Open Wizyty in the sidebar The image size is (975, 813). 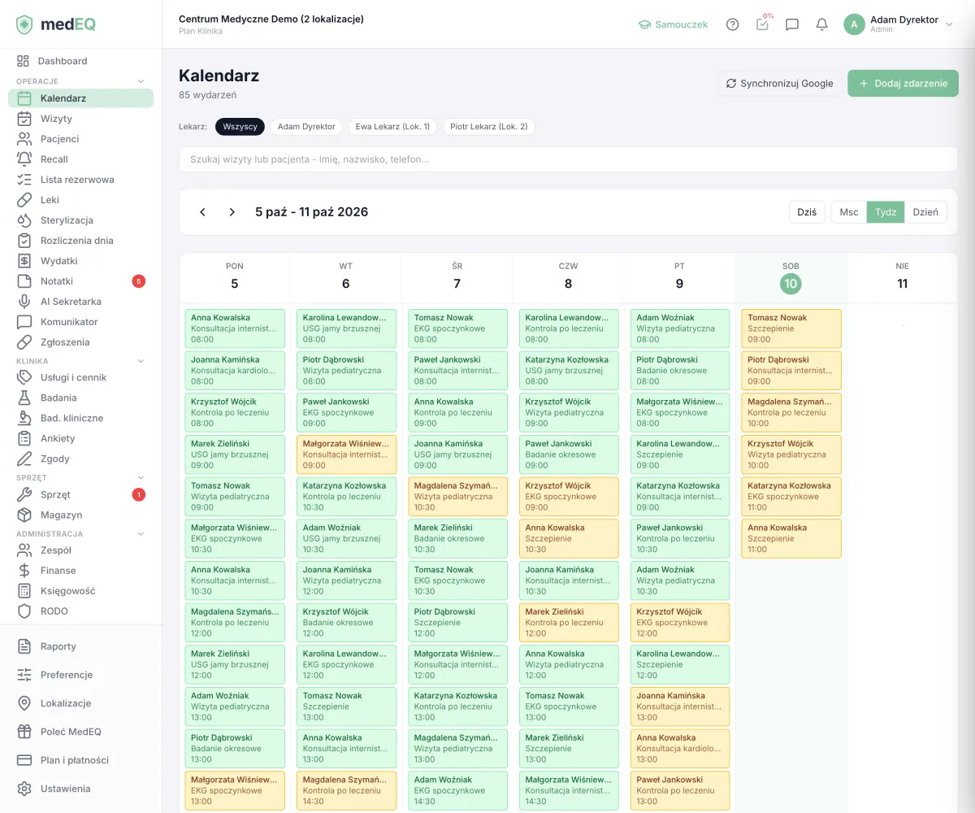pyautogui.click(x=81, y=119)
